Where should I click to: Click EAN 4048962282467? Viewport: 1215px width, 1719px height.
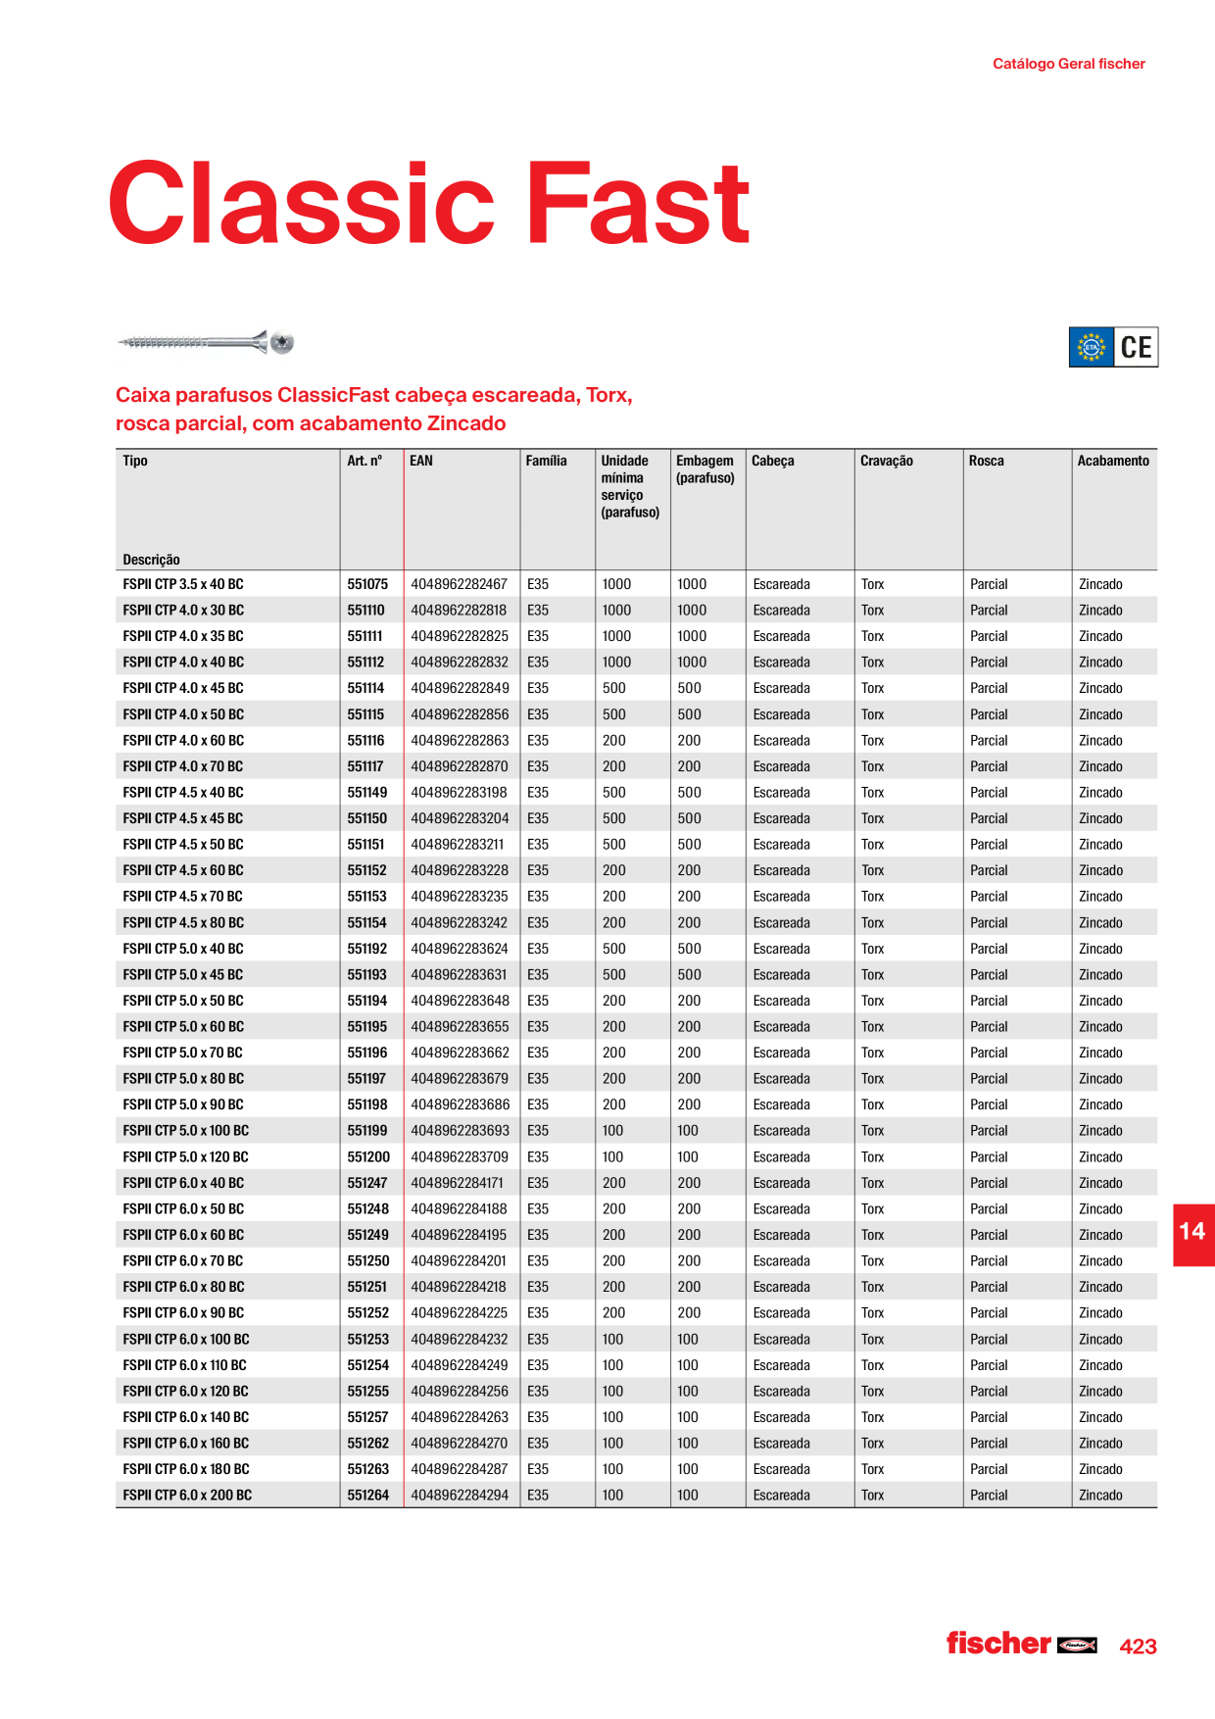[460, 584]
